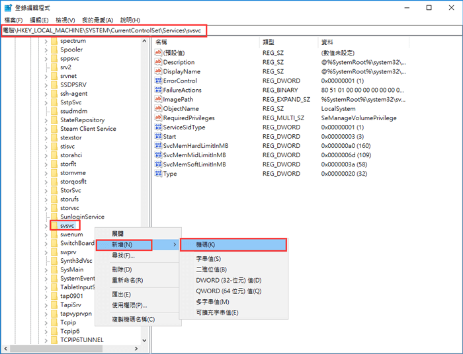
Task: Expand the ssh-agent tree node
Action: pos(46,94)
